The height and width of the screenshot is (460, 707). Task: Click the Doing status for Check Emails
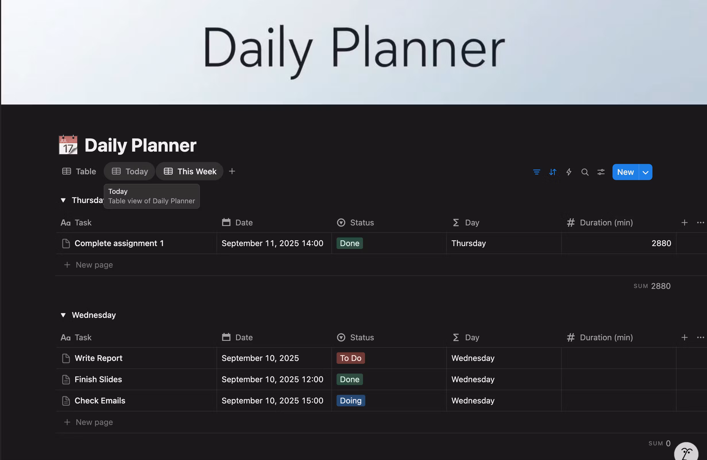[x=351, y=401]
